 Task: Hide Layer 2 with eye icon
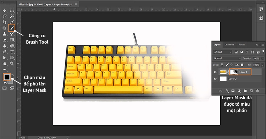tap(215, 79)
